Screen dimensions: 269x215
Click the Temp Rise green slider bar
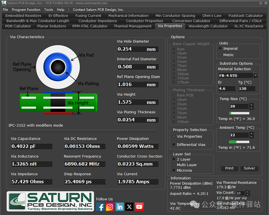coord(239,113)
